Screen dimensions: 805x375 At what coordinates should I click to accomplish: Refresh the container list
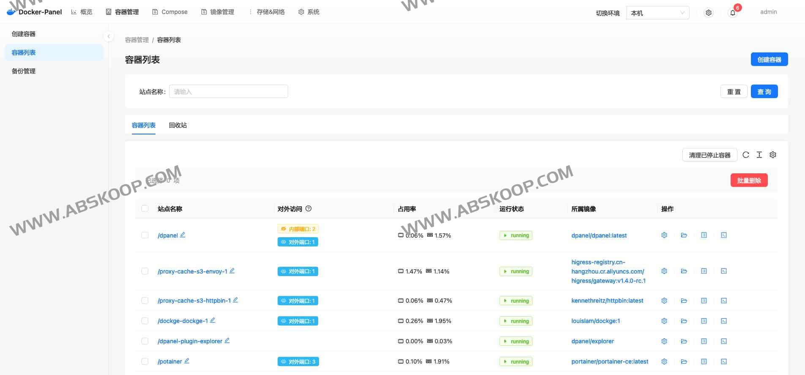click(x=746, y=155)
